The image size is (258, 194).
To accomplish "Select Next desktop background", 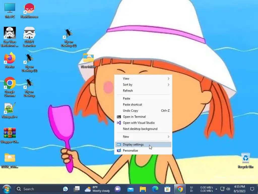I will 143,129.
